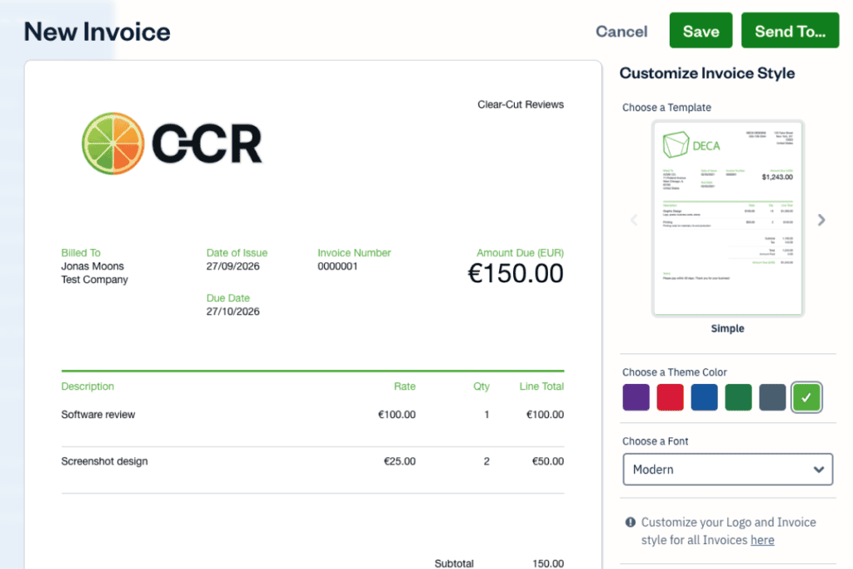
Task: Click the Qty column header
Action: click(x=481, y=387)
